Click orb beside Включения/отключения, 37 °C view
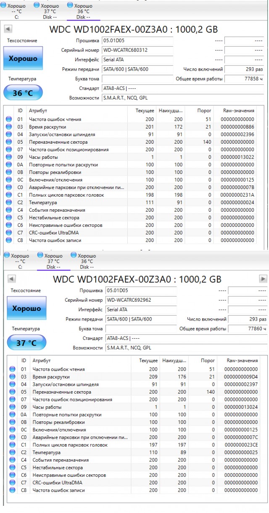Viewport: 269px width, 513px height. pos(12,430)
